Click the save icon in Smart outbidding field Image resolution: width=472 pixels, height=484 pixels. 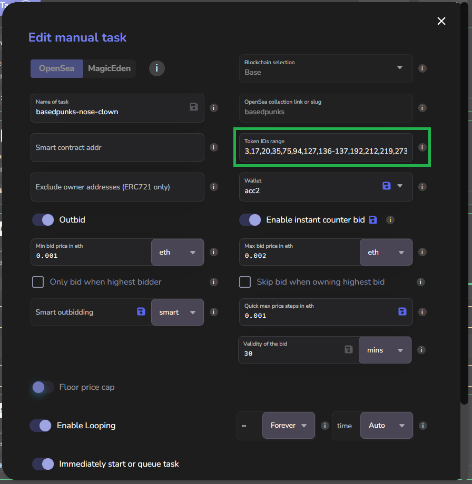tap(141, 312)
